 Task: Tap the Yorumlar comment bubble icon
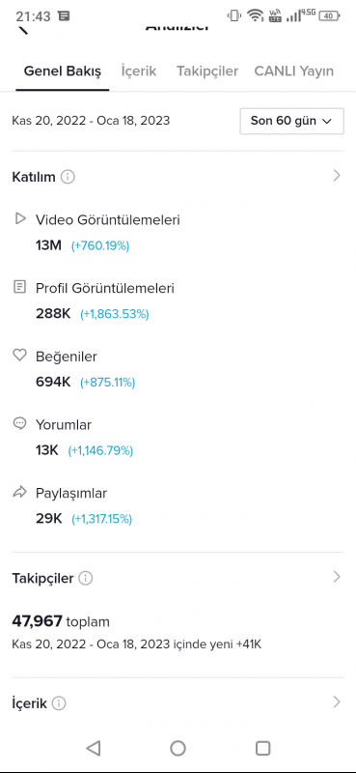(x=19, y=423)
